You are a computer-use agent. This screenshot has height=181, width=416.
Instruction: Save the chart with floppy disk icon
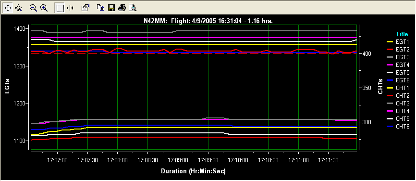click(111, 8)
